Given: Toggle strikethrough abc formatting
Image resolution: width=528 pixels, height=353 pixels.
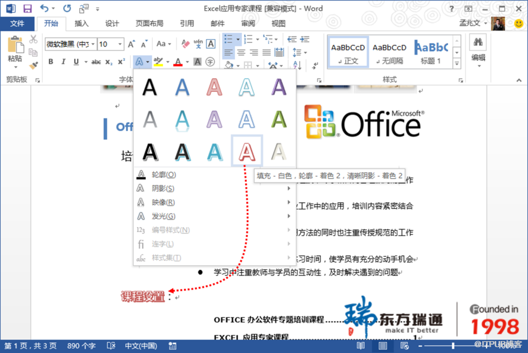Looking at the screenshot, I should pos(96,62).
